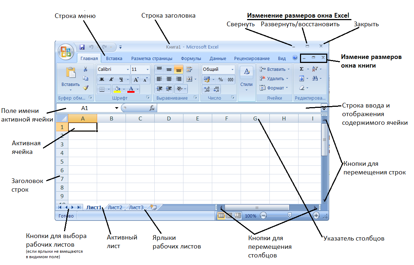Increase font size with large A
The image size is (414, 265).
tap(136, 79)
